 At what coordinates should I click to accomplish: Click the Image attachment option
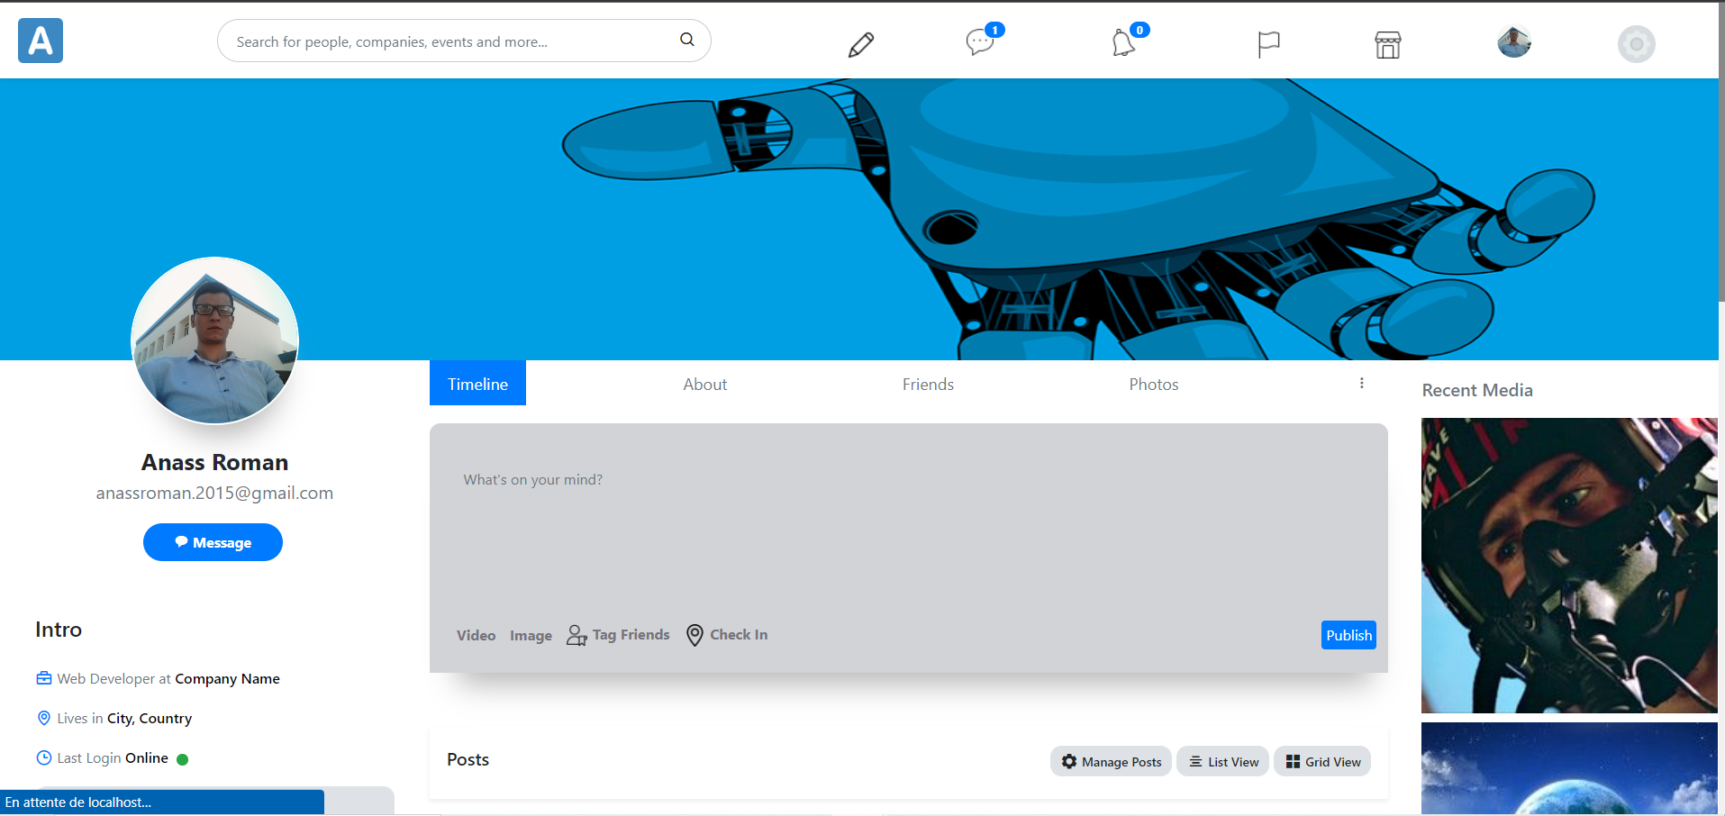point(531,636)
